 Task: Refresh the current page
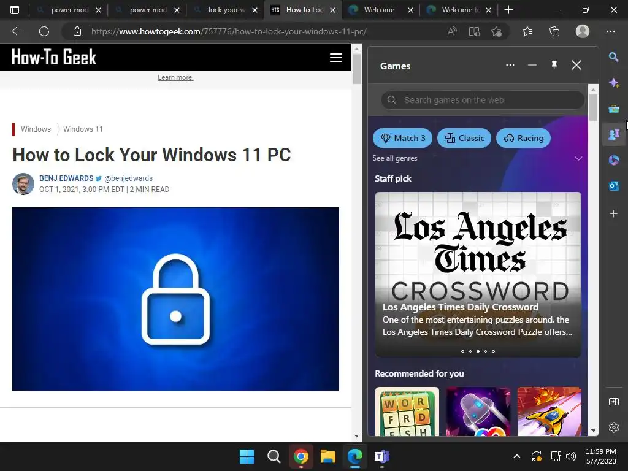click(44, 31)
